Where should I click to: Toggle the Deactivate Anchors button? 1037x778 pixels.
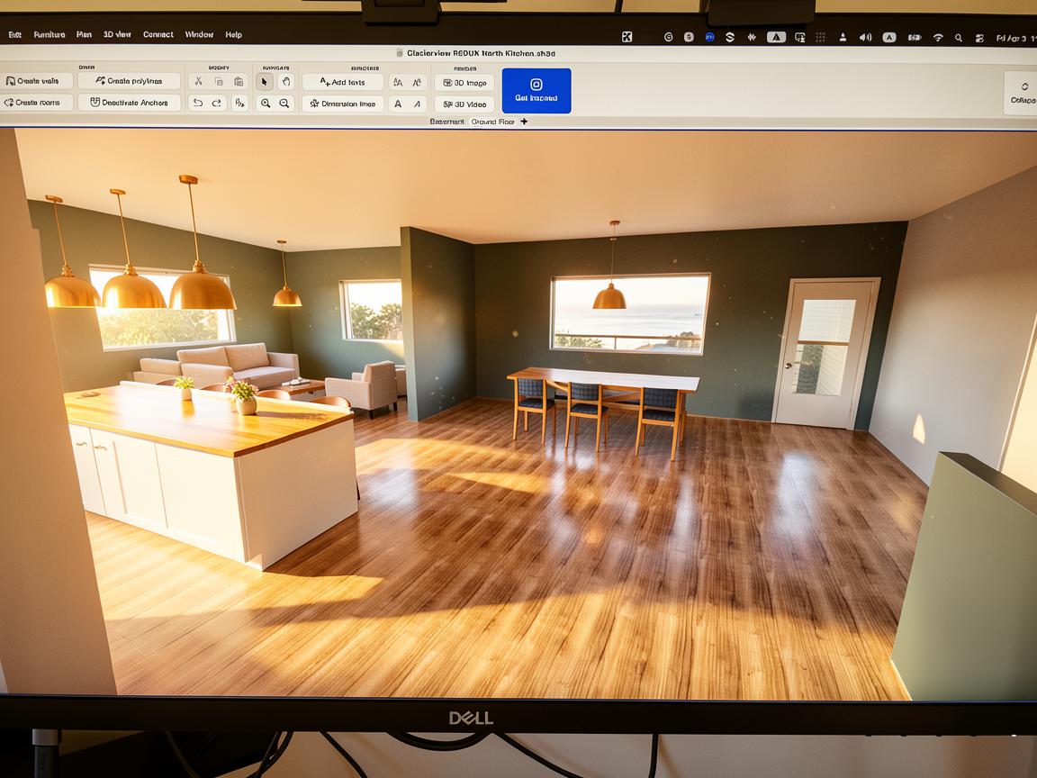click(x=129, y=104)
